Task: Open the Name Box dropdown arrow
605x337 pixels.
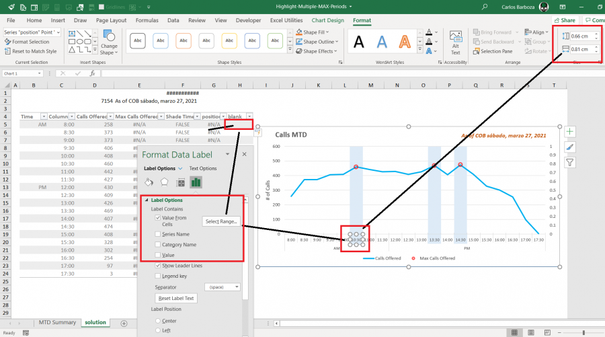Action: pos(40,73)
